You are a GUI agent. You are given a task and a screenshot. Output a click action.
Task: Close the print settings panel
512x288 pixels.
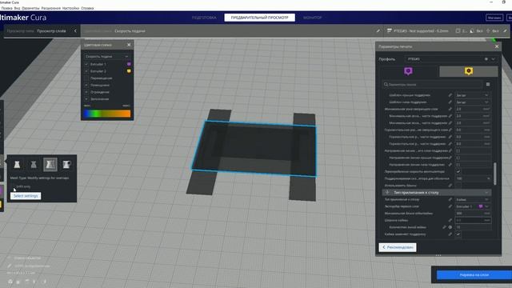pyautogui.click(x=497, y=46)
